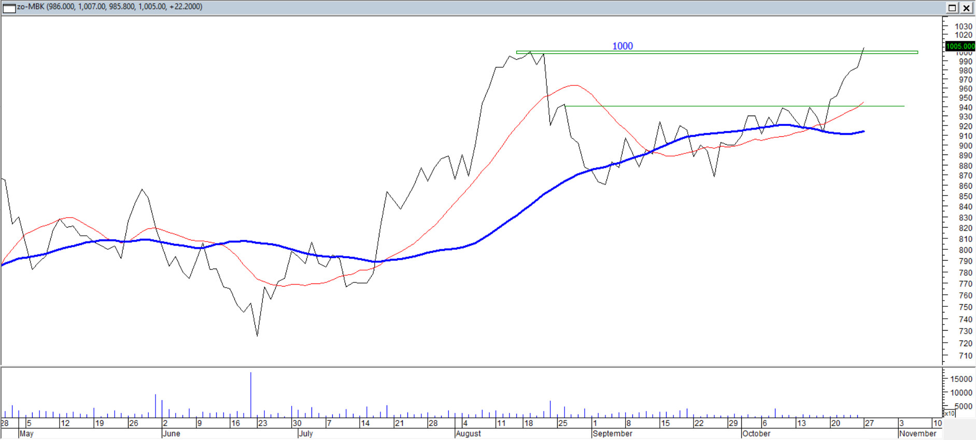Click the 1030 level on the price axis
Viewport: 976px width, 440px height.
(963, 26)
